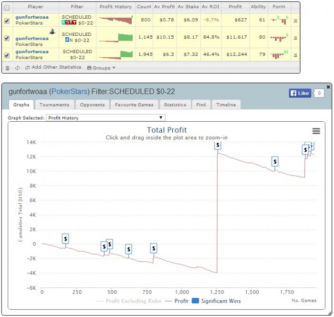Open the Timeline tab
Image resolution: width=334 pixels, height=317 pixels.
(x=226, y=105)
